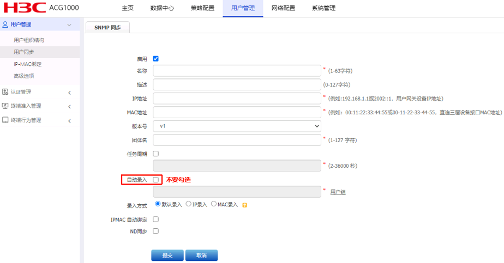Enable the 任务周期 checkbox

(156, 154)
